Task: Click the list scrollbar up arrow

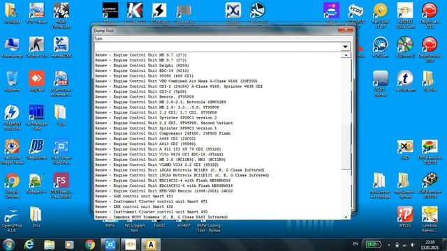Action: click(x=346, y=55)
